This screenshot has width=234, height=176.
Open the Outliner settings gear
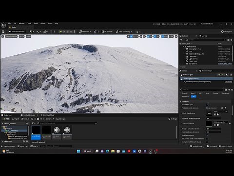(232, 40)
